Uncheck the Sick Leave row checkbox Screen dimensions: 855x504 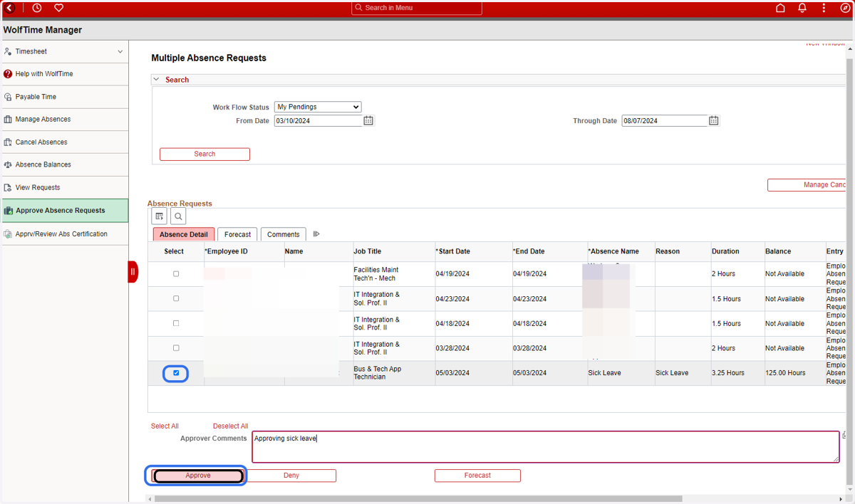tap(176, 373)
